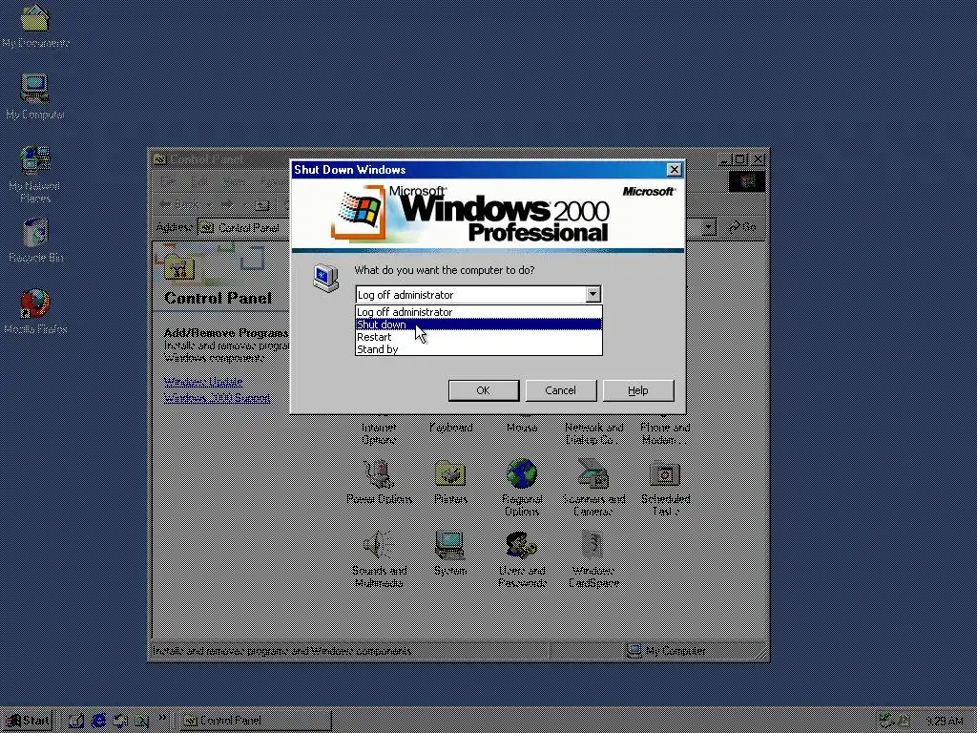This screenshot has width=977, height=733.
Task: Click the Keyboard label in Control Panel
Action: (x=450, y=428)
